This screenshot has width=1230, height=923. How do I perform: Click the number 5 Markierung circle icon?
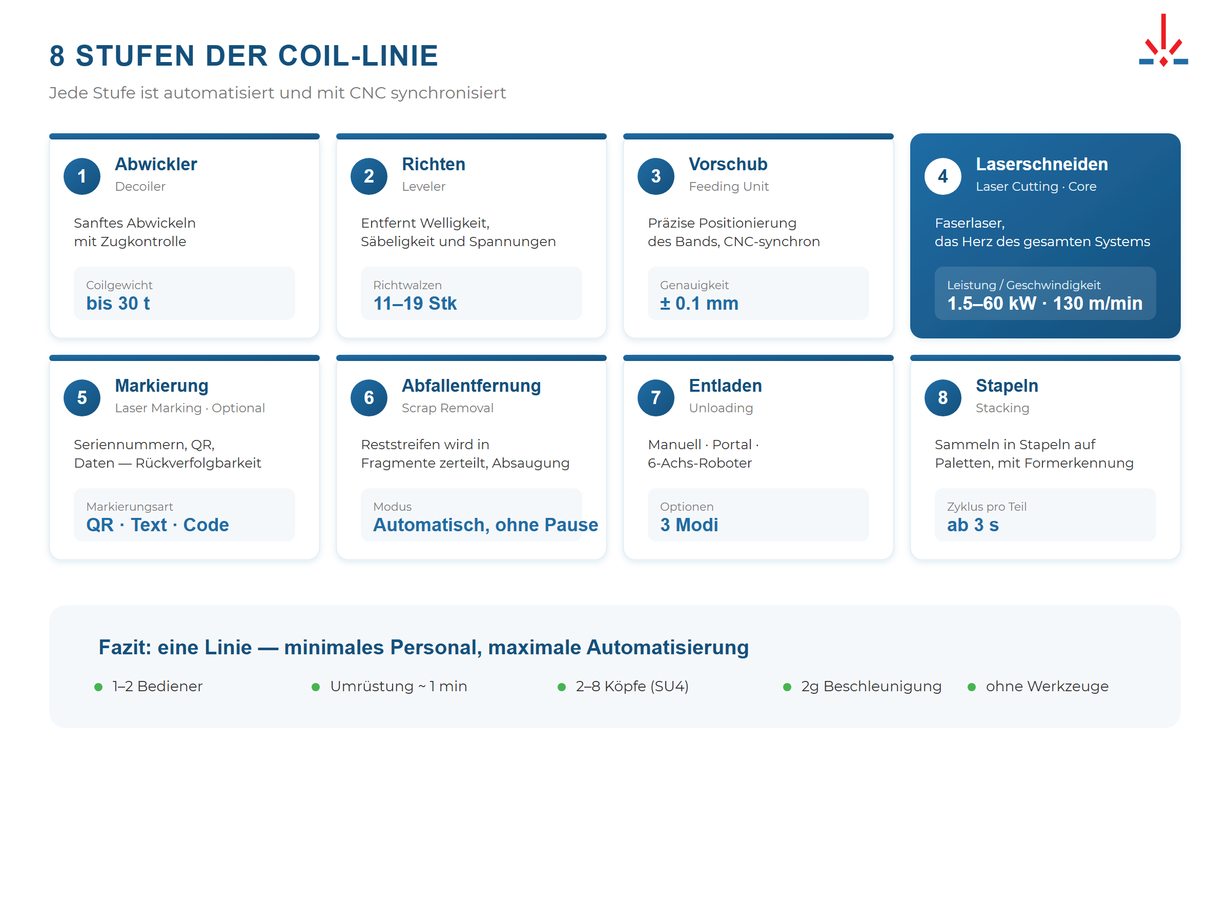click(83, 398)
